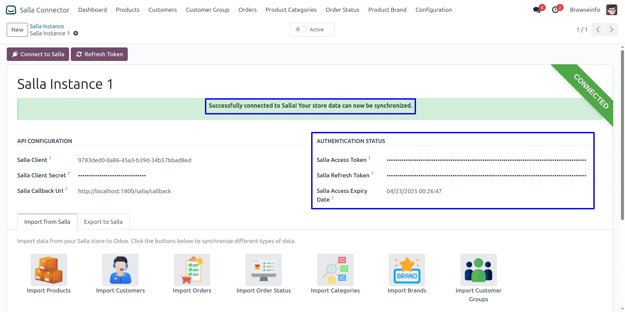Click the Import Brands star icon

(407, 270)
